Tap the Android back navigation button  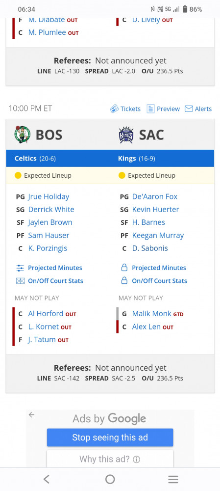tap(47, 479)
